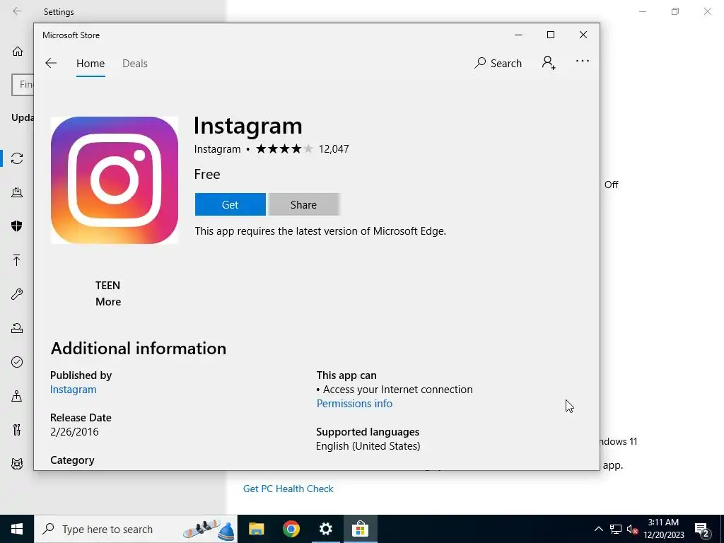Go back in Microsoft Store
Viewport: 724px width, 543px height.
(x=51, y=63)
